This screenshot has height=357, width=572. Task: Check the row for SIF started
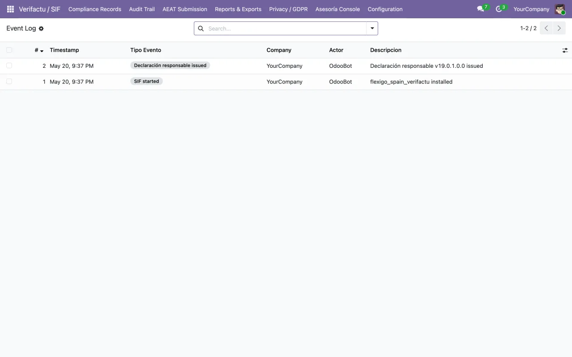tap(9, 81)
